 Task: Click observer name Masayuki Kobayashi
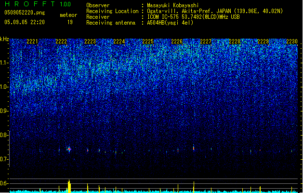173,5
